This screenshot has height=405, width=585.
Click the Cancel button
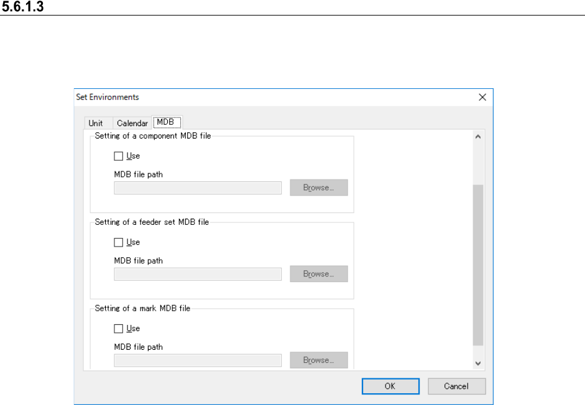(456, 386)
